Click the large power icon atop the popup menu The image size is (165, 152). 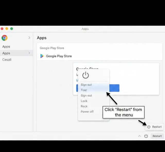coord(85,75)
